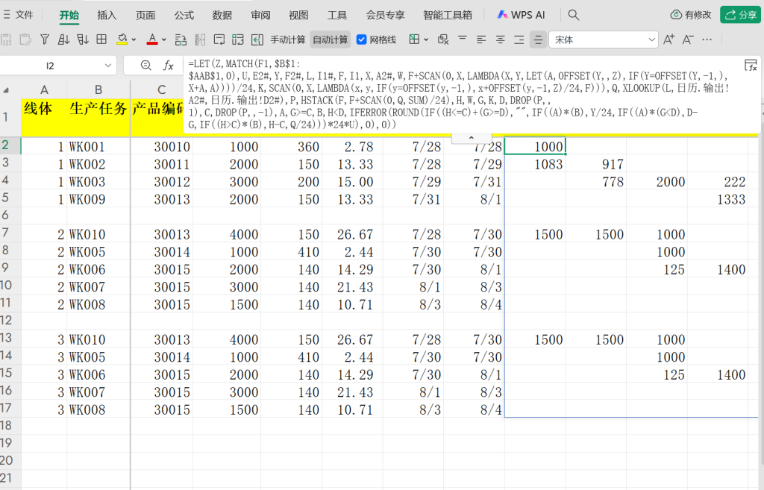This screenshot has width=764, height=490.
Task: Click the 有修改 cloud save status
Action: point(691,15)
